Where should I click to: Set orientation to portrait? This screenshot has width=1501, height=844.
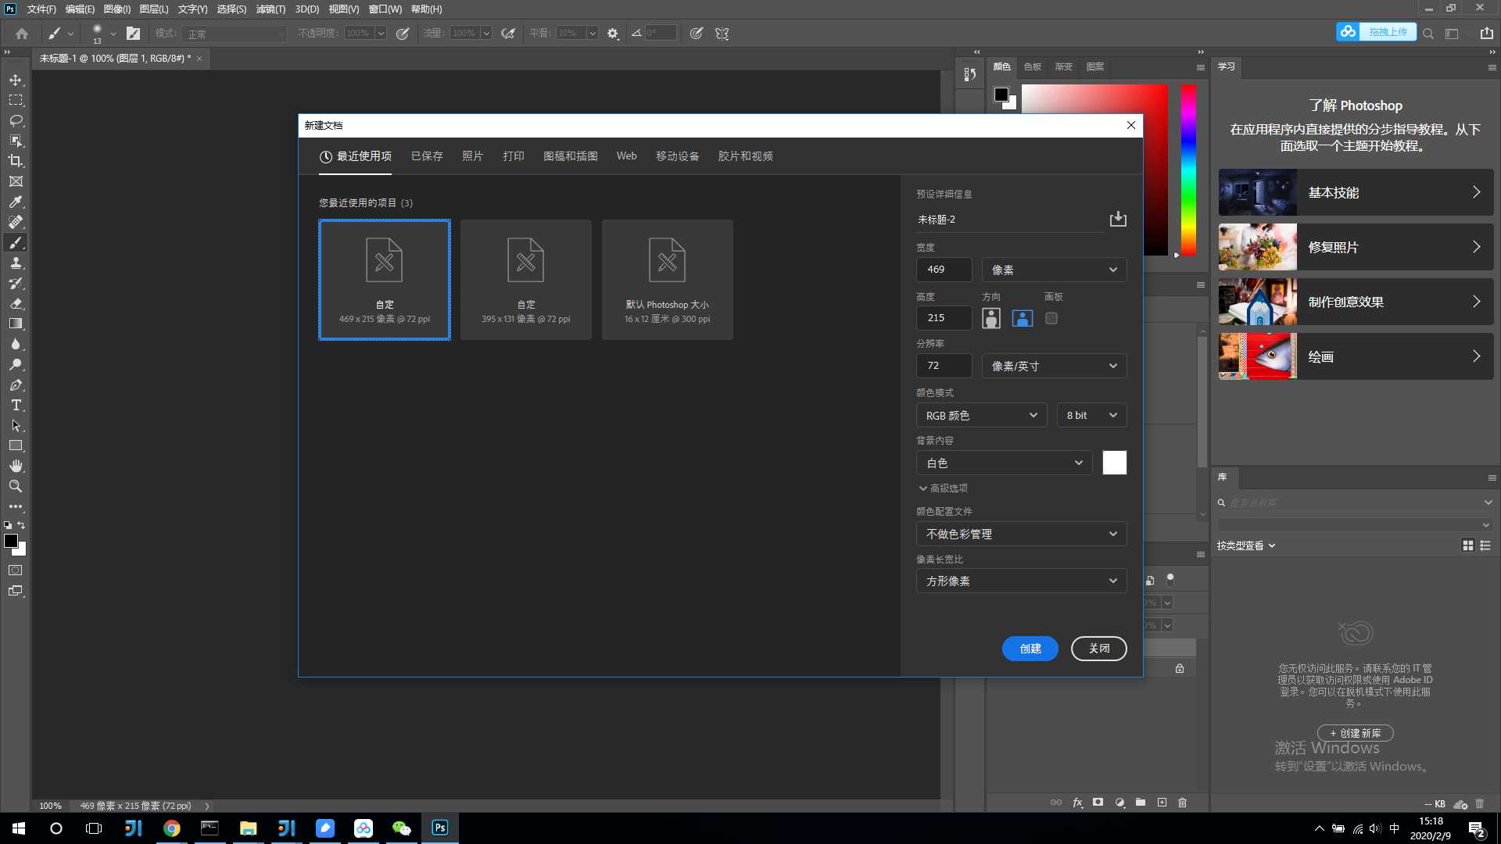coord(991,318)
